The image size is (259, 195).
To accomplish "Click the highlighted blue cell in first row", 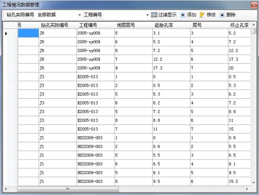I will 28,33.
